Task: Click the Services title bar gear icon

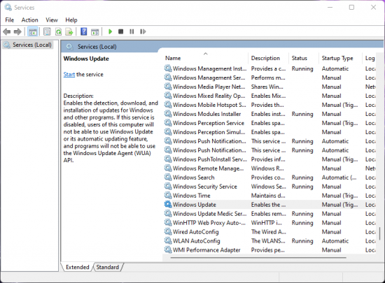Action: pos(8,8)
